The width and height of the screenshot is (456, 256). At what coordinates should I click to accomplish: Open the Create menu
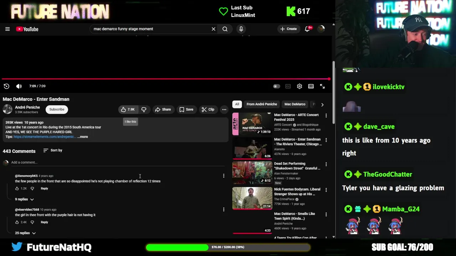(289, 29)
